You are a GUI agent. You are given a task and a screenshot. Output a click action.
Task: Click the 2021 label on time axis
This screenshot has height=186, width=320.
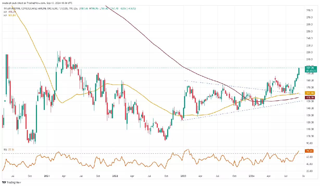point(47,176)
